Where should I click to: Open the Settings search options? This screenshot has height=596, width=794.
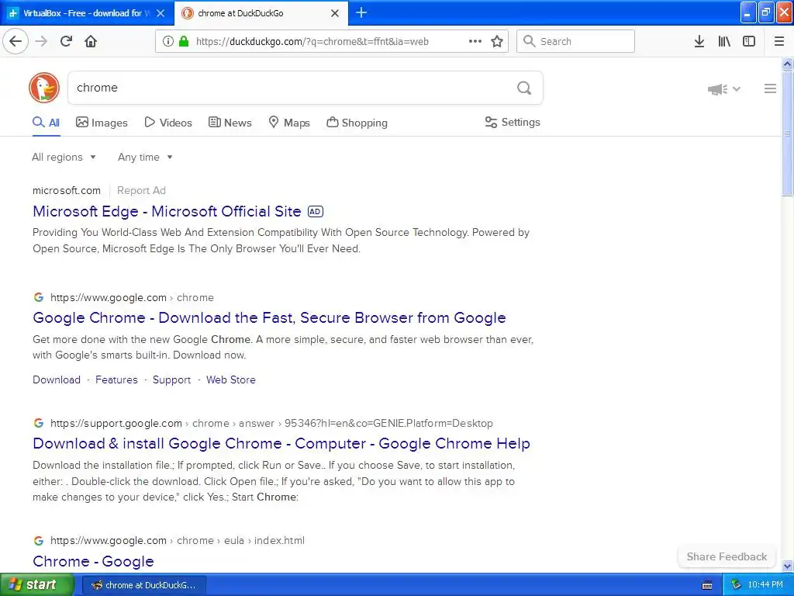[512, 122]
